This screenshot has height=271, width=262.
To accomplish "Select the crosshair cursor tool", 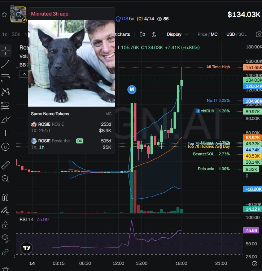I will point(5,51).
